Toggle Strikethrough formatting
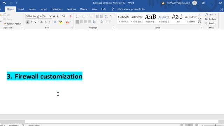224x126 pixels. pos(42,22)
